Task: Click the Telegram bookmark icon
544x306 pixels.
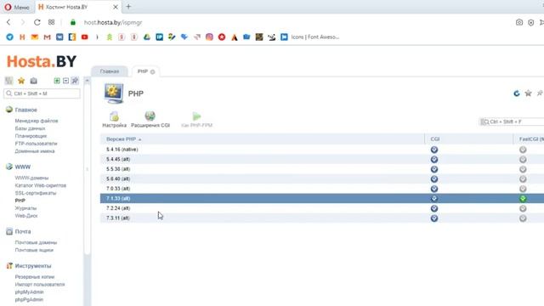Action: point(9,37)
